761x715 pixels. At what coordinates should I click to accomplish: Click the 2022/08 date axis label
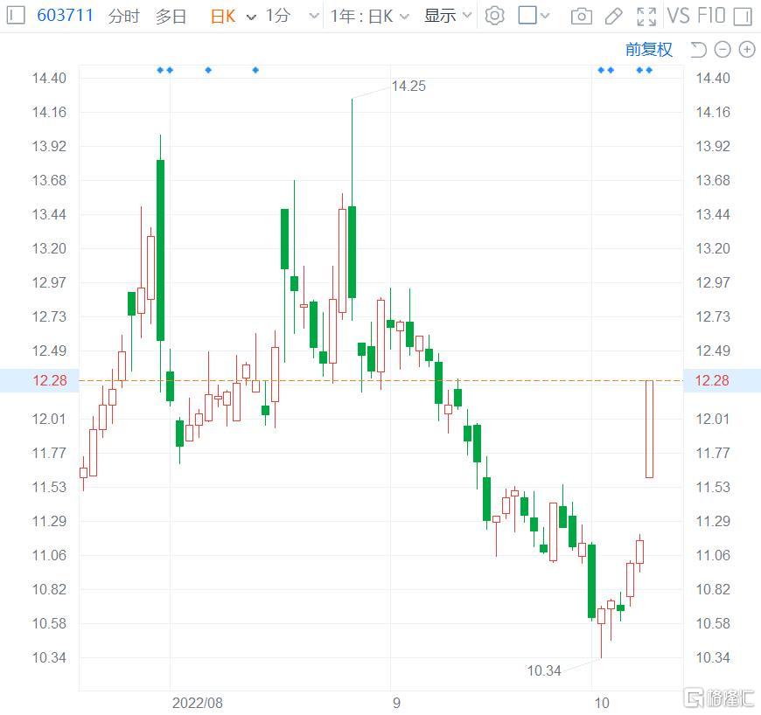[197, 703]
